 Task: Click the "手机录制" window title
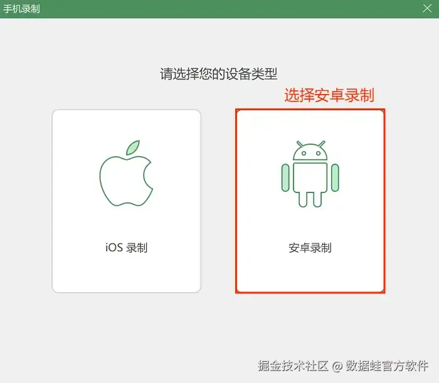click(21, 9)
